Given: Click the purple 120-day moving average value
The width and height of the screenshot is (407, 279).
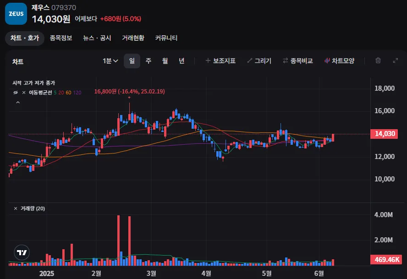Looking at the screenshot, I should [x=77, y=93].
